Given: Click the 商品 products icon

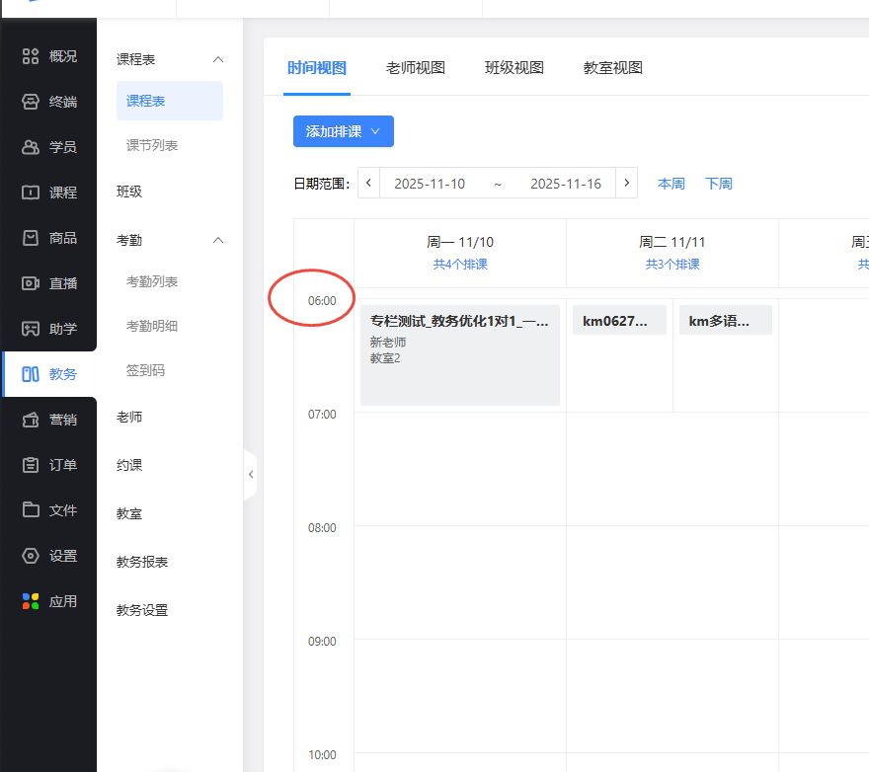Looking at the screenshot, I should click(x=31, y=238).
